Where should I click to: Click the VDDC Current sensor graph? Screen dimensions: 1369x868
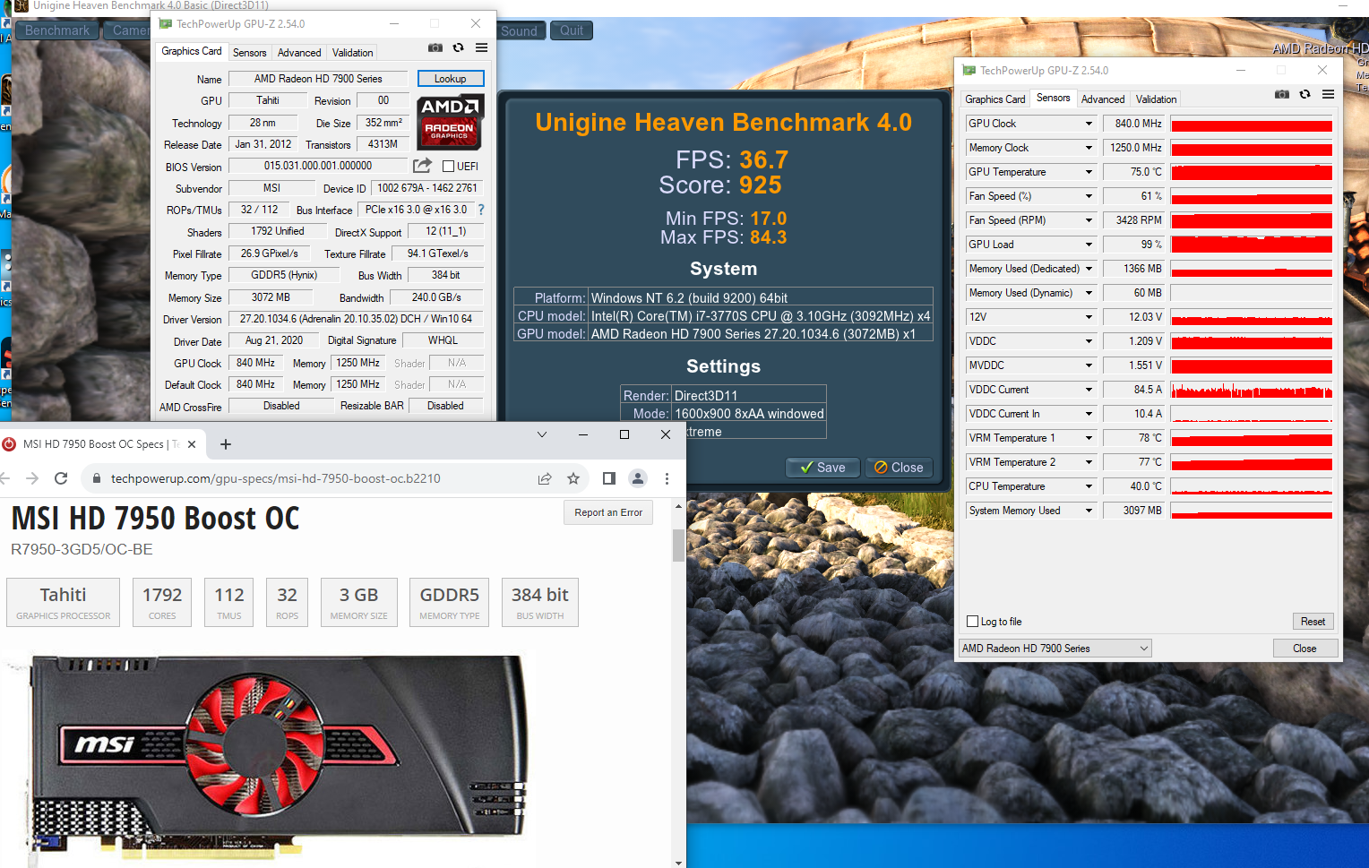pos(1252,390)
